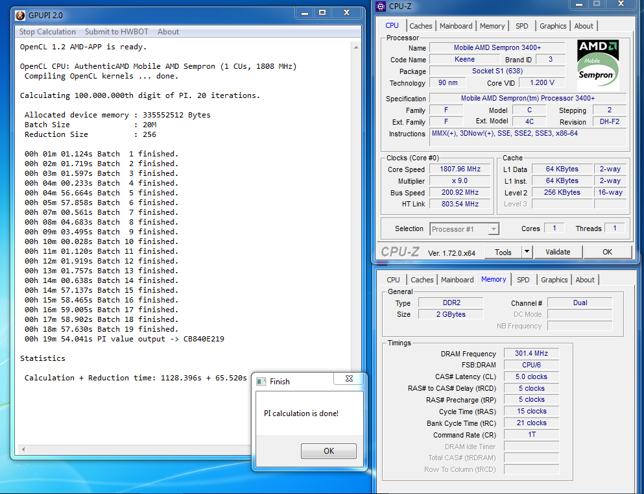The height and width of the screenshot is (494, 644).
Task: Switch to Caches tab in upper CPU-Z
Action: [420, 26]
